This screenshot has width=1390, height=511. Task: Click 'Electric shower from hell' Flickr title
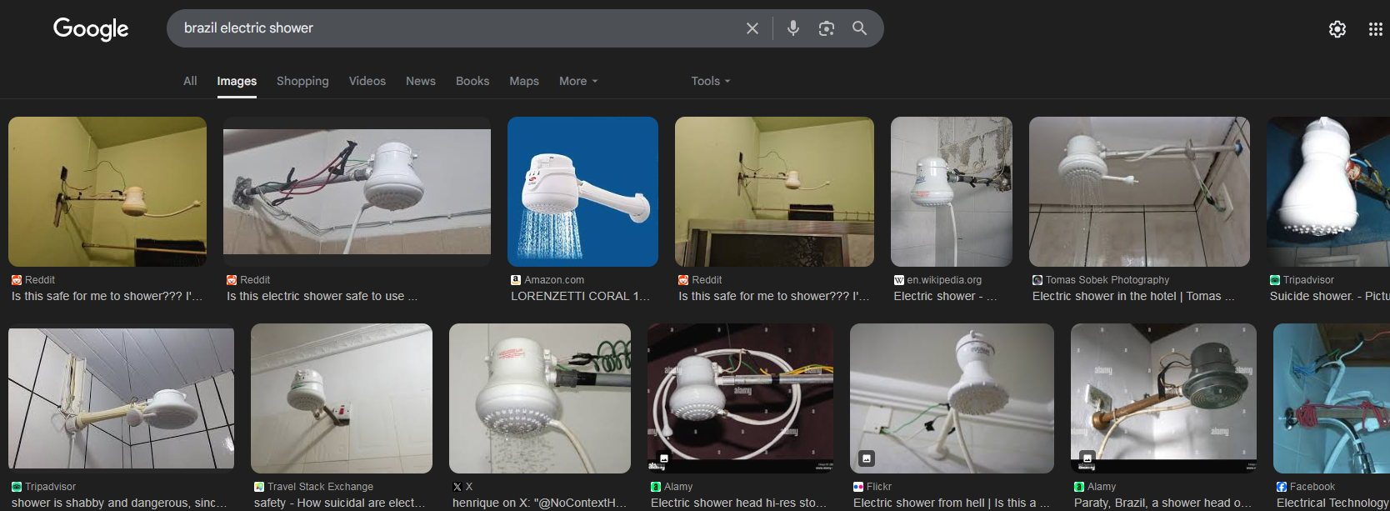click(951, 503)
